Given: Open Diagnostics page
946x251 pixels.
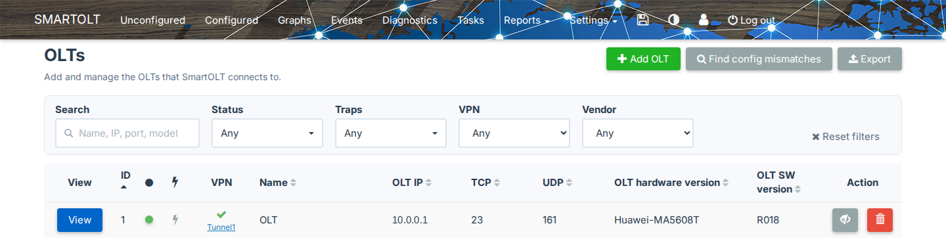Looking at the screenshot, I should [410, 20].
